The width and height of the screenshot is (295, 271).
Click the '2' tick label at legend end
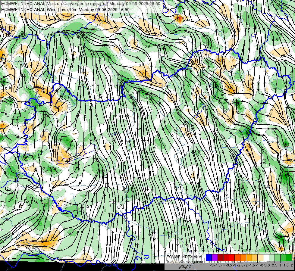click(292, 265)
